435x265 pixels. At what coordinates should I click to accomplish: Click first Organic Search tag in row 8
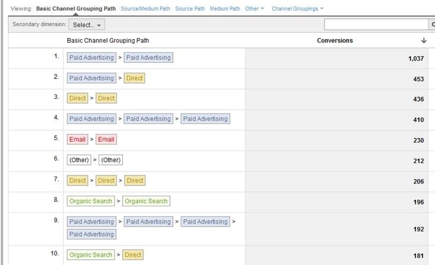point(90,201)
